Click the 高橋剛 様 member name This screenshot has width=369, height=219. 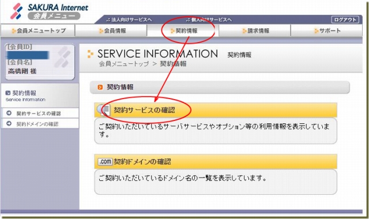[x=22, y=71]
